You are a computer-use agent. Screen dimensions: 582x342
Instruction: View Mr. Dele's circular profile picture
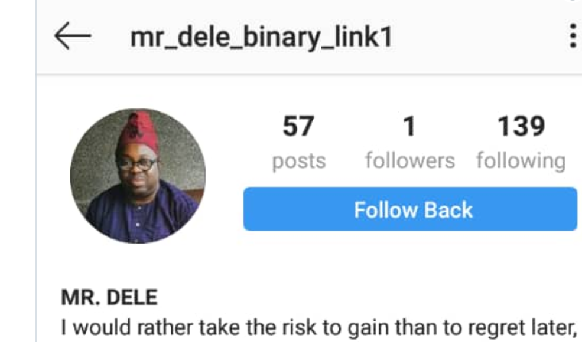[x=138, y=176]
